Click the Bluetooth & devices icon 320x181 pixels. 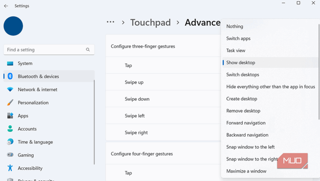(x=10, y=77)
